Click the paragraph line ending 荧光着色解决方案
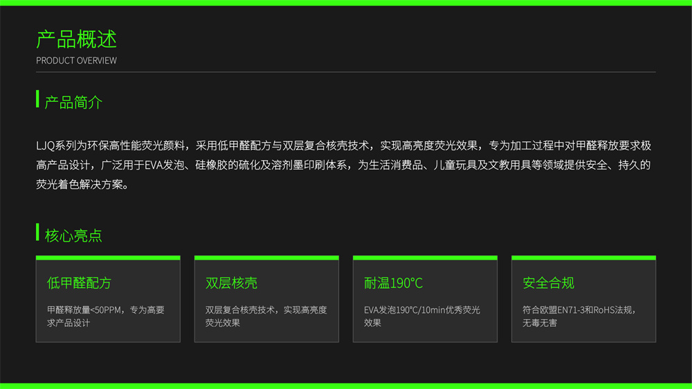692x389 pixels. coord(82,184)
